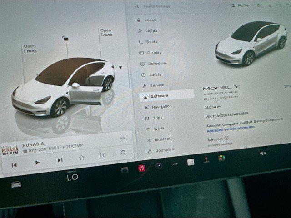Open the Seats settings
This screenshot has height=218, width=291.
[148, 42]
